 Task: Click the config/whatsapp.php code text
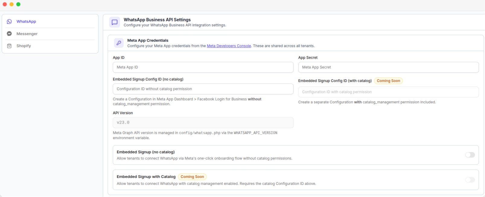[x=200, y=133]
